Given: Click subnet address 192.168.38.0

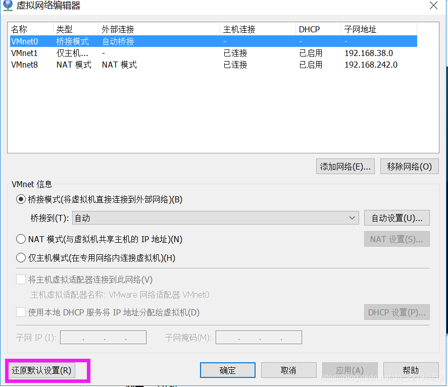Looking at the screenshot, I should click(369, 53).
